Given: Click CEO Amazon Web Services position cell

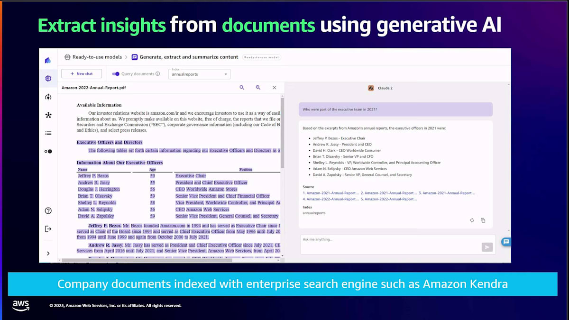Looking at the screenshot, I should coord(202,209).
